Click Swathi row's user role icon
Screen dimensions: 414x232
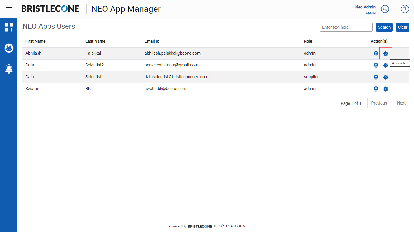[376, 89]
